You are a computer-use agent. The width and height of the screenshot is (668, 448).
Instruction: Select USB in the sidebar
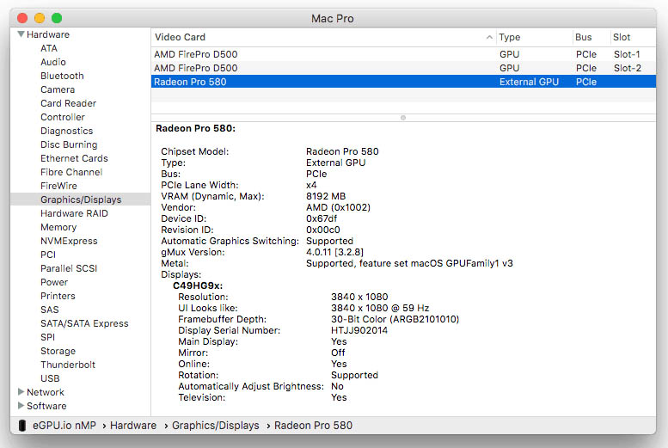coord(50,378)
